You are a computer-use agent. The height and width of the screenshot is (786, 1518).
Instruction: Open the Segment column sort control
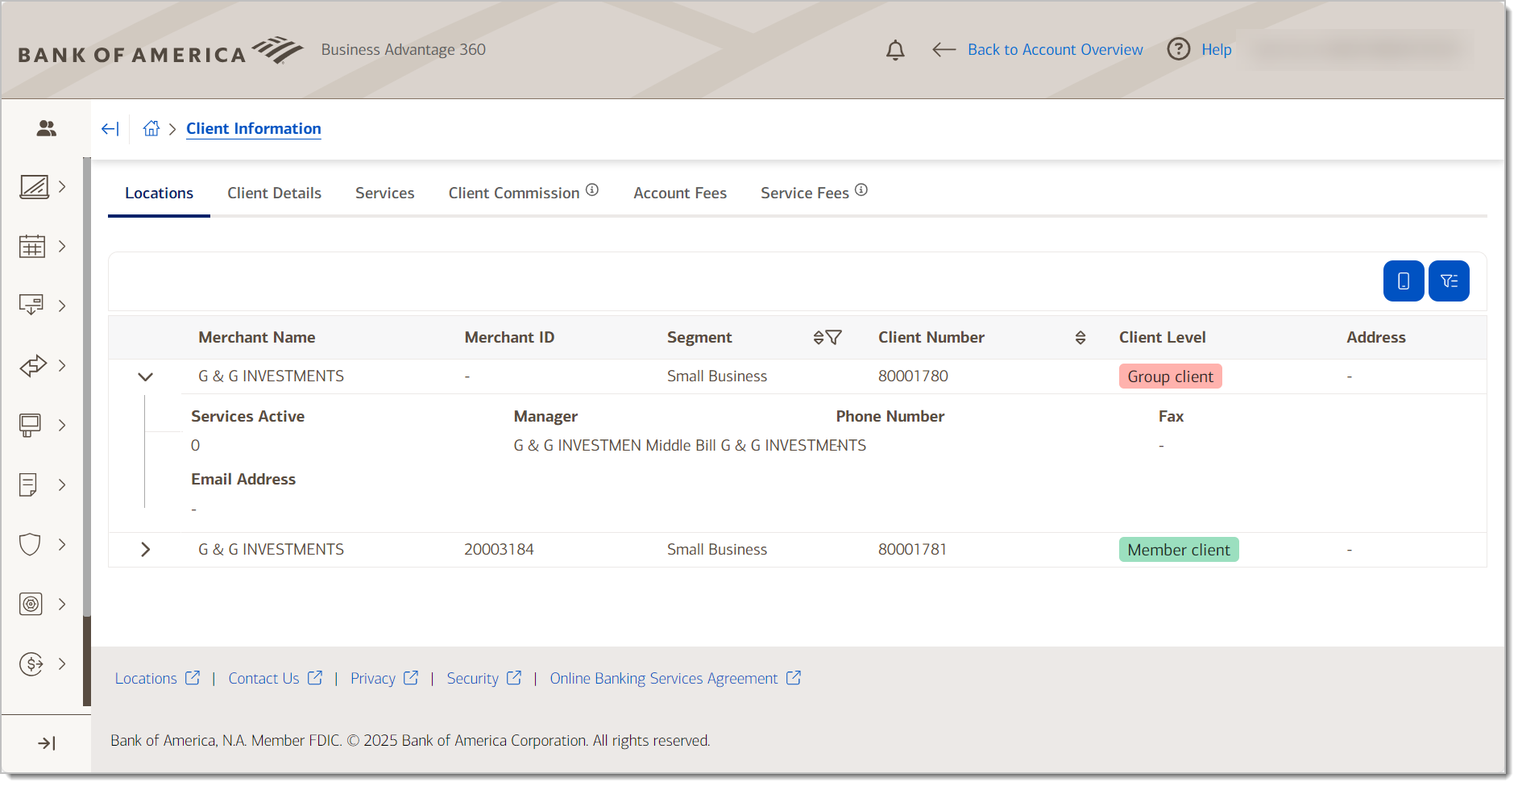point(819,337)
